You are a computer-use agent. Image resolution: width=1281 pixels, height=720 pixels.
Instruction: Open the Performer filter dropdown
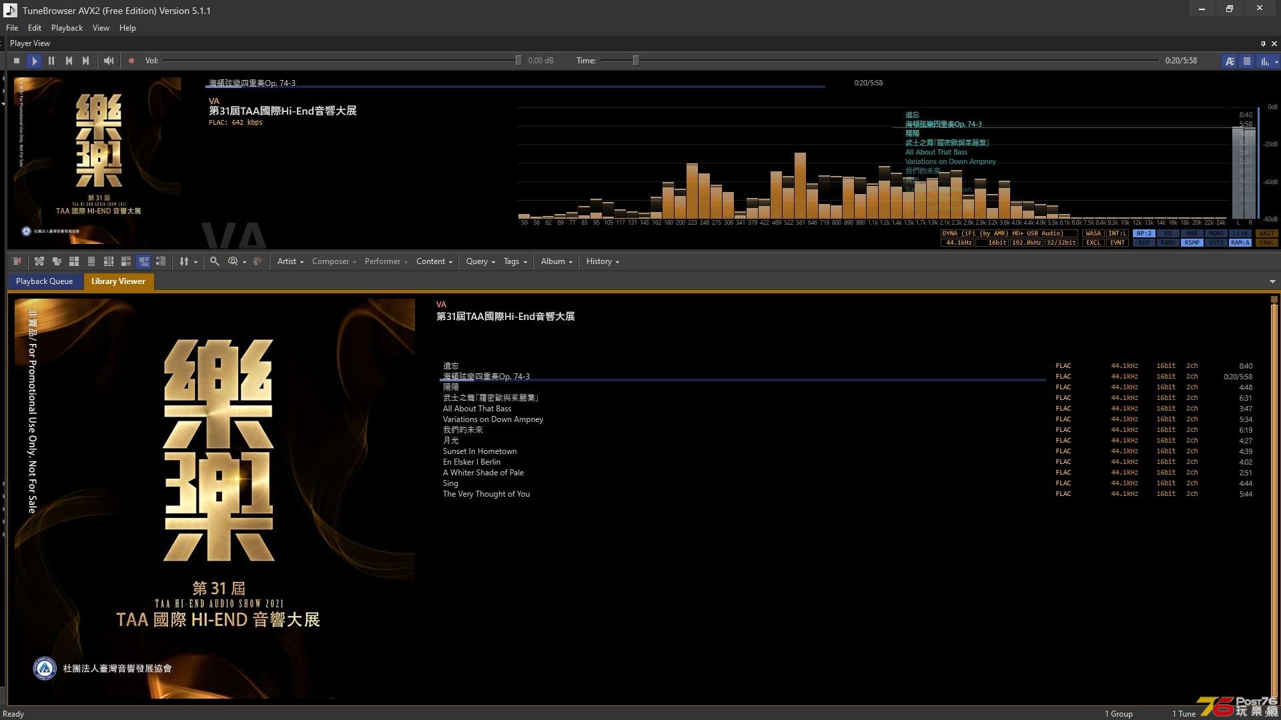point(386,261)
